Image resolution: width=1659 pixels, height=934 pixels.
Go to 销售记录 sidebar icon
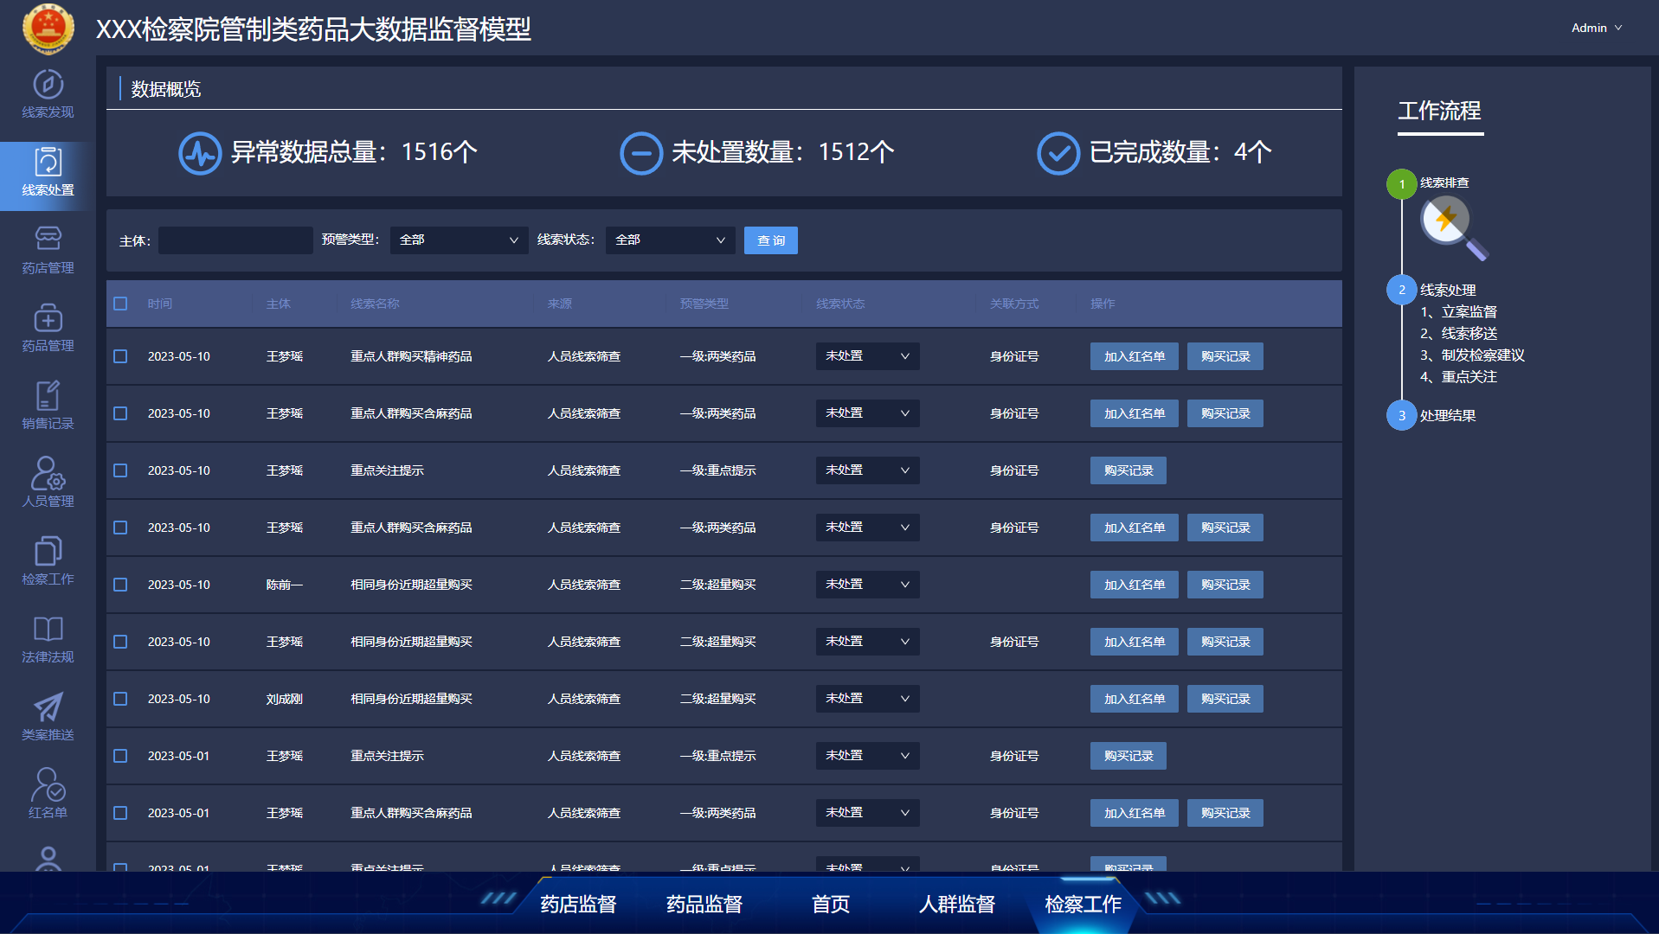pos(48,396)
